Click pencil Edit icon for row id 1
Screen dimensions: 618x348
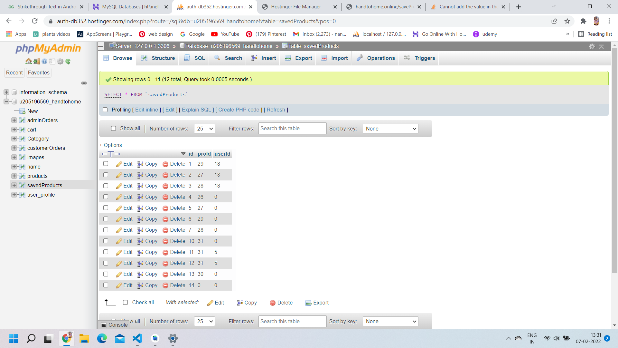tap(119, 164)
